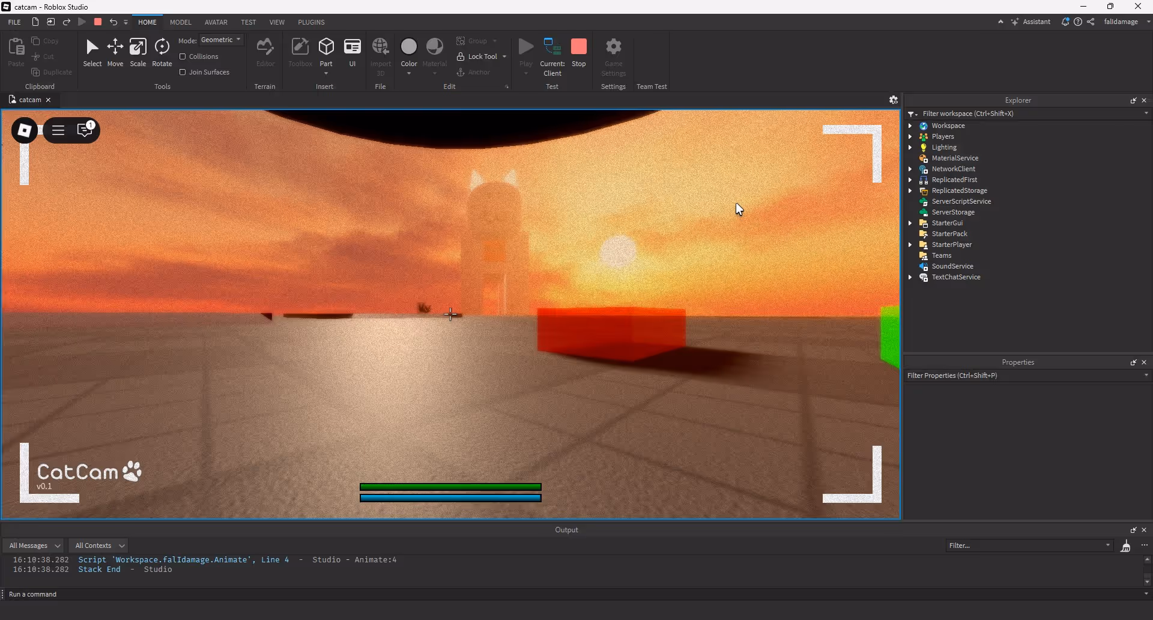Image resolution: width=1153 pixels, height=620 pixels.
Task: Toggle the Join Surfaces checkbox
Action: point(183,72)
